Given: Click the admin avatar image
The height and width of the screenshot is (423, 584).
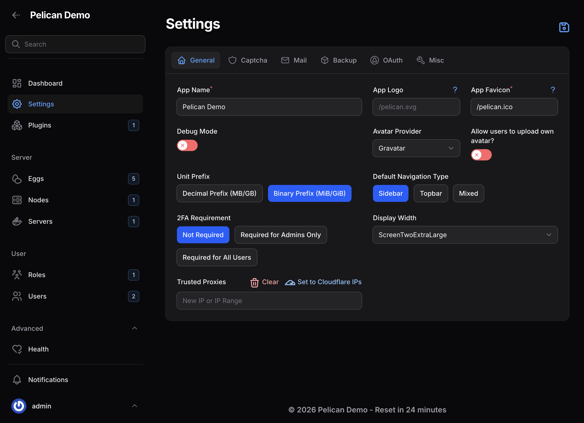Looking at the screenshot, I should (19, 406).
